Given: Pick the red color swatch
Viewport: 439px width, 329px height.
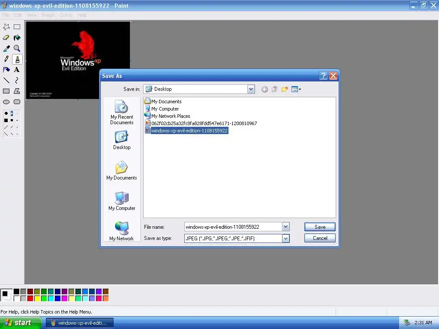Looking at the screenshot, I should coord(30,299).
